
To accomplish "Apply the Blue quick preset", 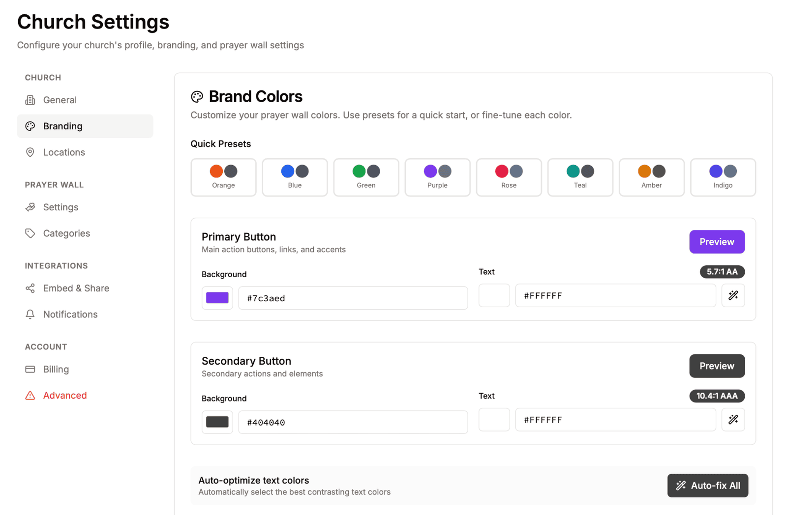I will point(295,177).
